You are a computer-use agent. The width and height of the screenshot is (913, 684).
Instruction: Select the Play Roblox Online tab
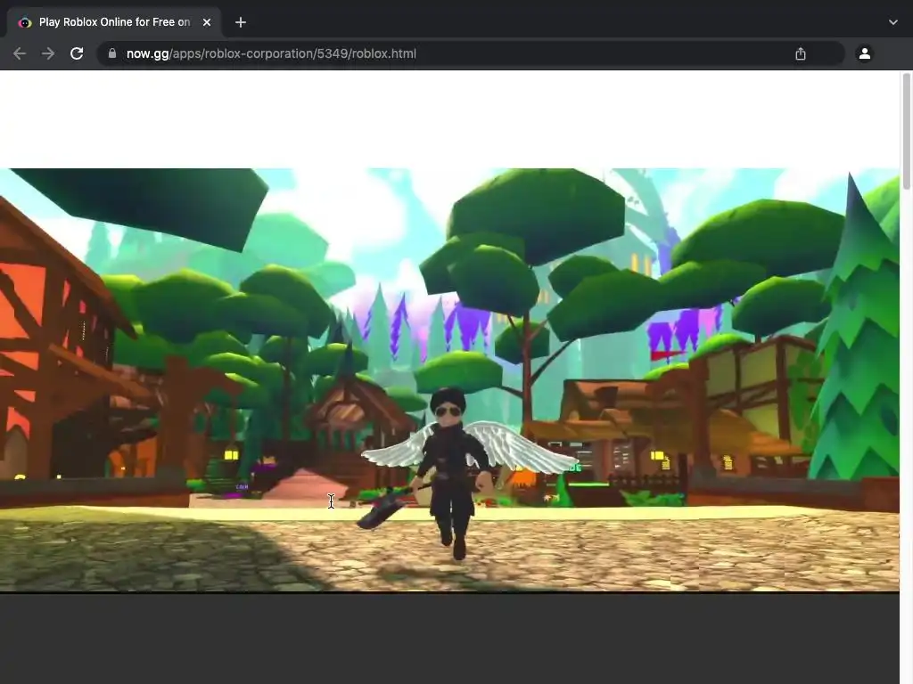[x=114, y=22]
